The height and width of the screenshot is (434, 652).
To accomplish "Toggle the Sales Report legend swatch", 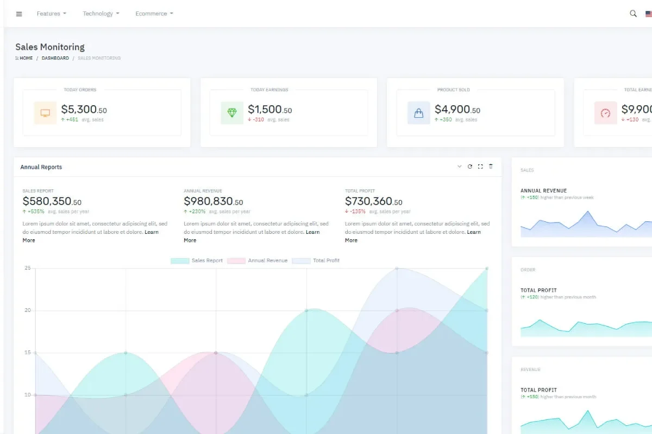I will 180,261.
